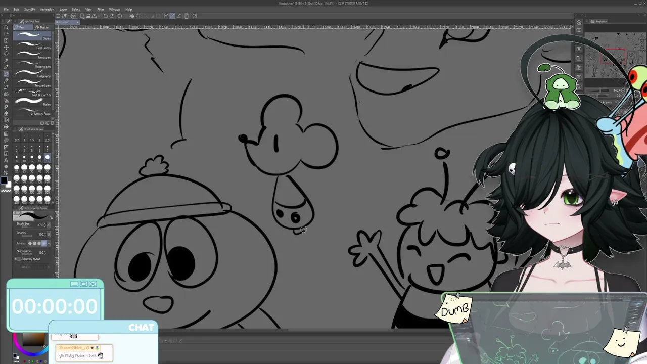Toggle Snap to Special Ruler
The width and height of the screenshot is (647, 364).
172,16
